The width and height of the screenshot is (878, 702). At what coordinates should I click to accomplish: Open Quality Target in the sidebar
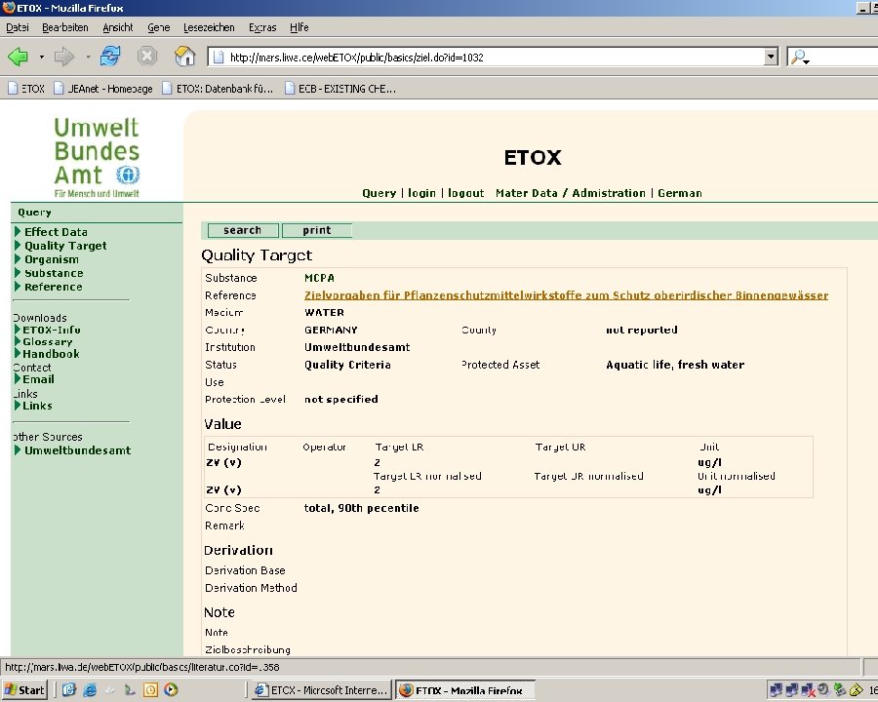tap(65, 246)
